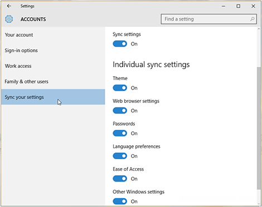
Task: Click the Individual sync settings heading
Action: [x=151, y=65]
